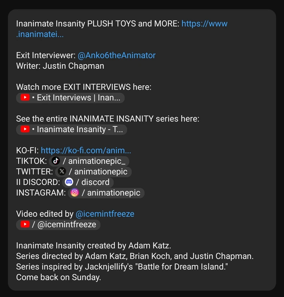Open blue @icemintfreeze editor mention
The width and height of the screenshot is (284, 297).
click(x=105, y=214)
